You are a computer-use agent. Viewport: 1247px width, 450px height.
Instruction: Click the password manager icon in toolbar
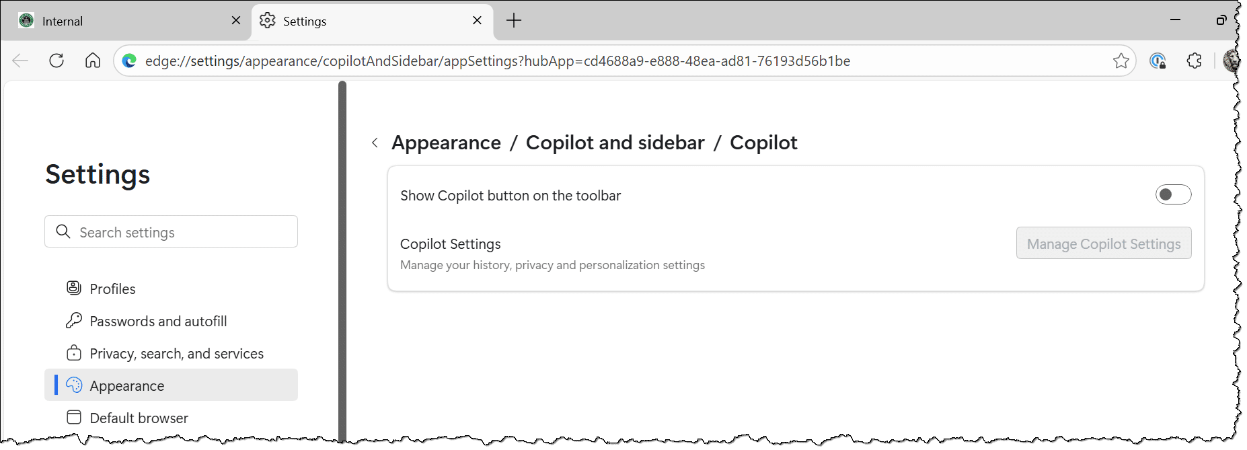1158,61
